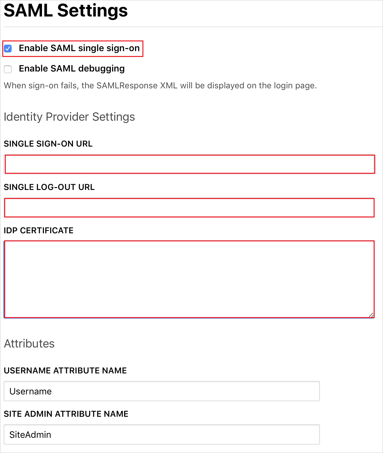Click the SAML Settings page heading

tap(66, 11)
